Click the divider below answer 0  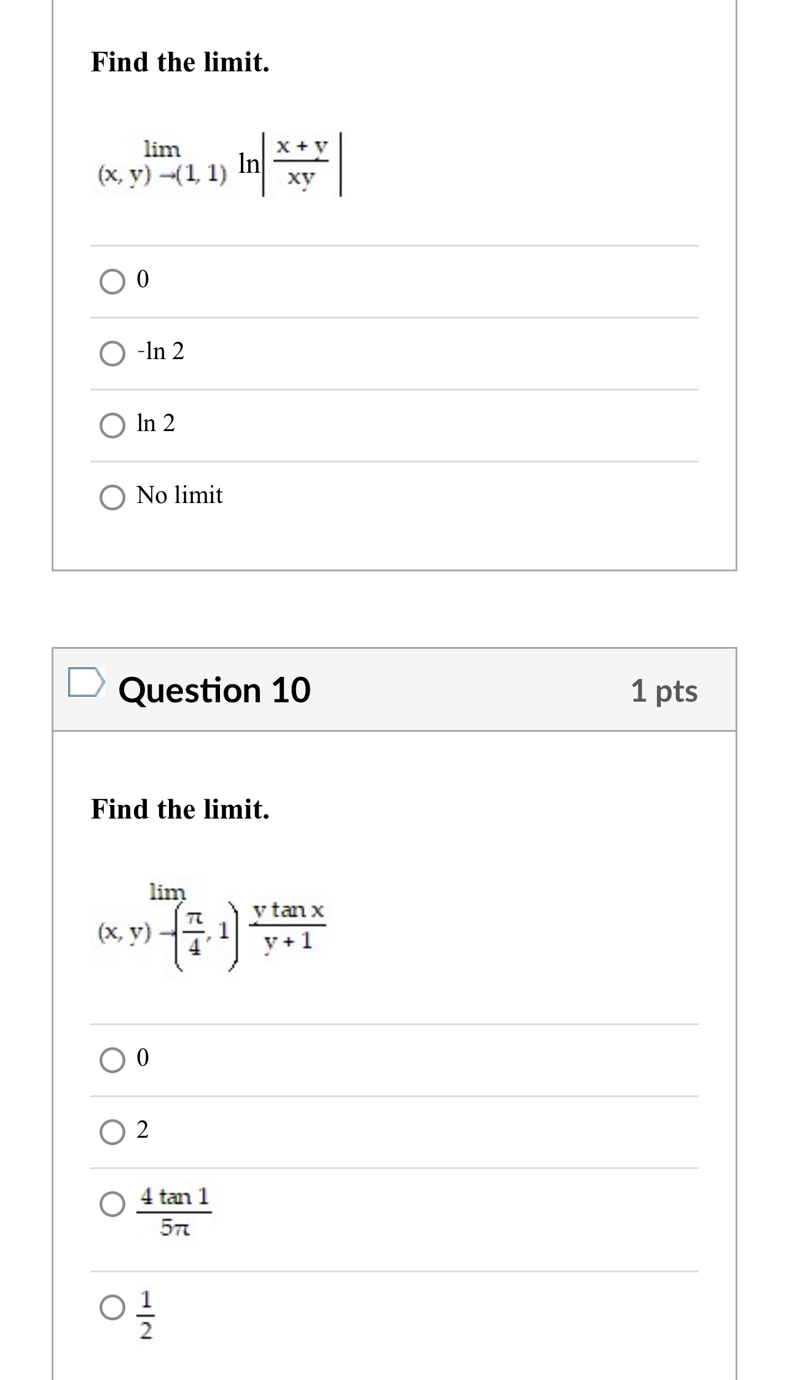click(x=393, y=318)
